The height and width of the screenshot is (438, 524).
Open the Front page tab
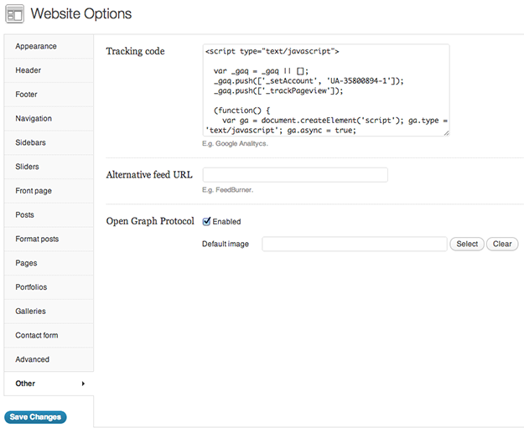[34, 191]
